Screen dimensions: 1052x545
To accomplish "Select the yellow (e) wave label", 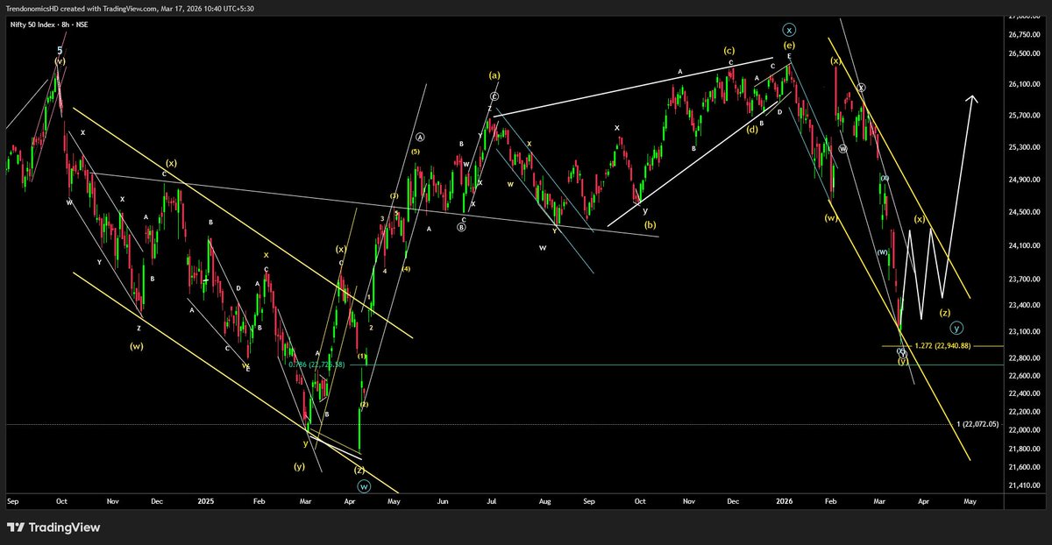I will point(789,44).
